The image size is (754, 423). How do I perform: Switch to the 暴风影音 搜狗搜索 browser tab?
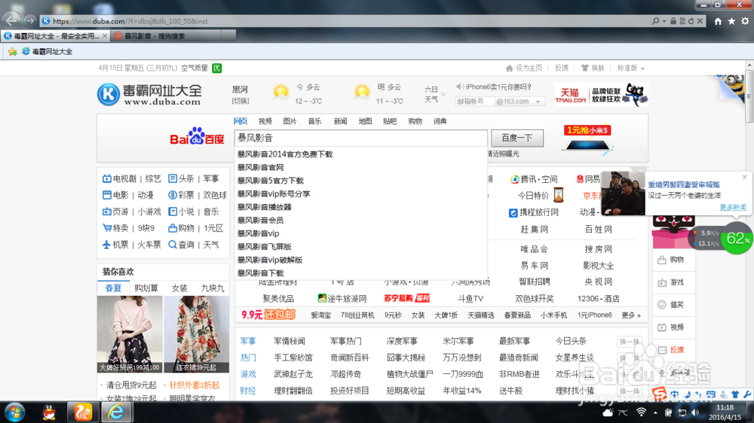pyautogui.click(x=166, y=35)
